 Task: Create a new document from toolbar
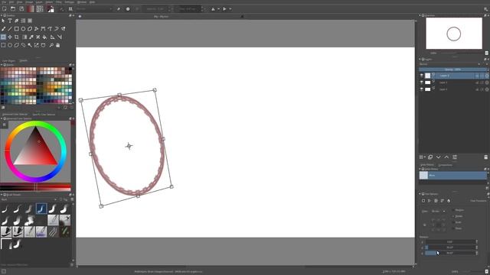[5, 8]
